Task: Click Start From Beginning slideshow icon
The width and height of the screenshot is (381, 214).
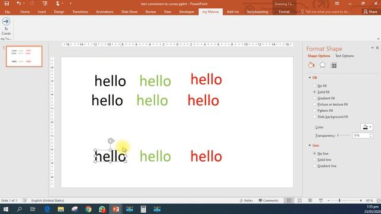Action: pos(45,4)
